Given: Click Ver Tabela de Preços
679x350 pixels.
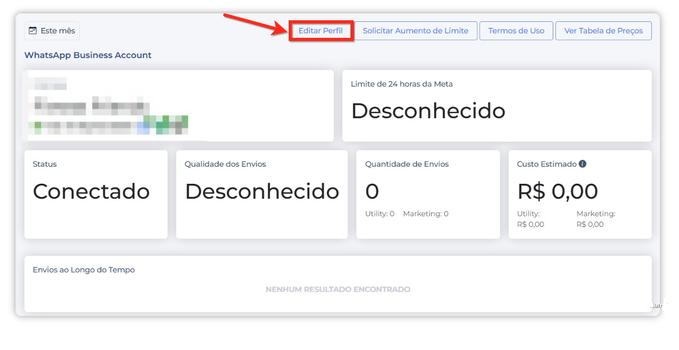Looking at the screenshot, I should coord(603,31).
